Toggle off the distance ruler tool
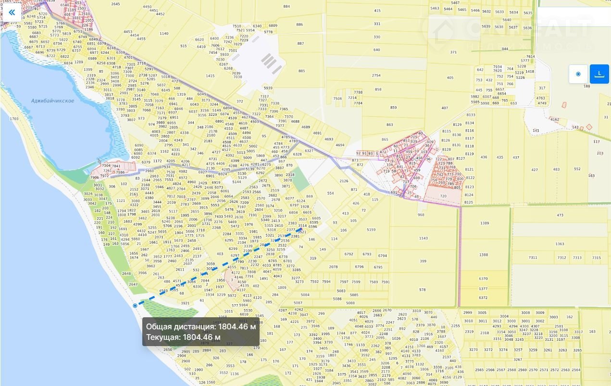The height and width of the screenshot is (386, 611). pyautogui.click(x=599, y=74)
